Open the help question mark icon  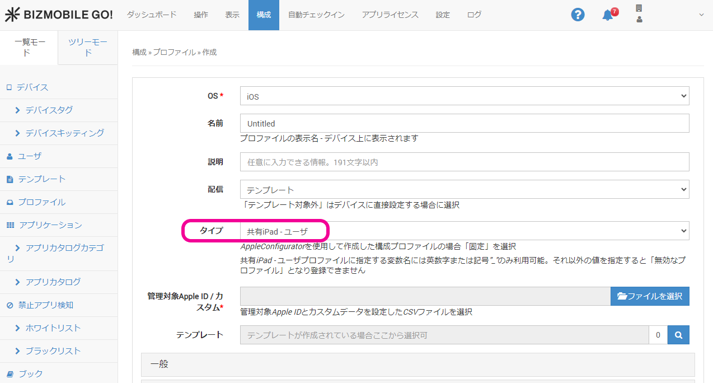coord(578,15)
